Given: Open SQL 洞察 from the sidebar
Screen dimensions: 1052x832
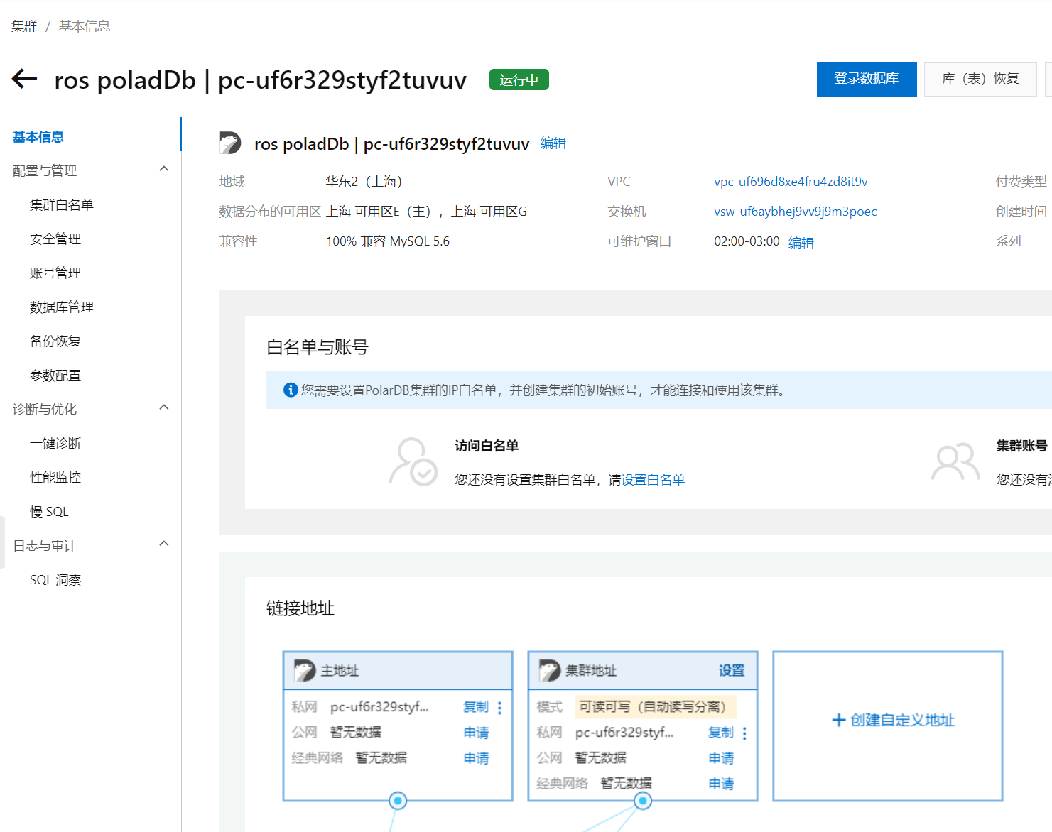Looking at the screenshot, I should point(57,579).
